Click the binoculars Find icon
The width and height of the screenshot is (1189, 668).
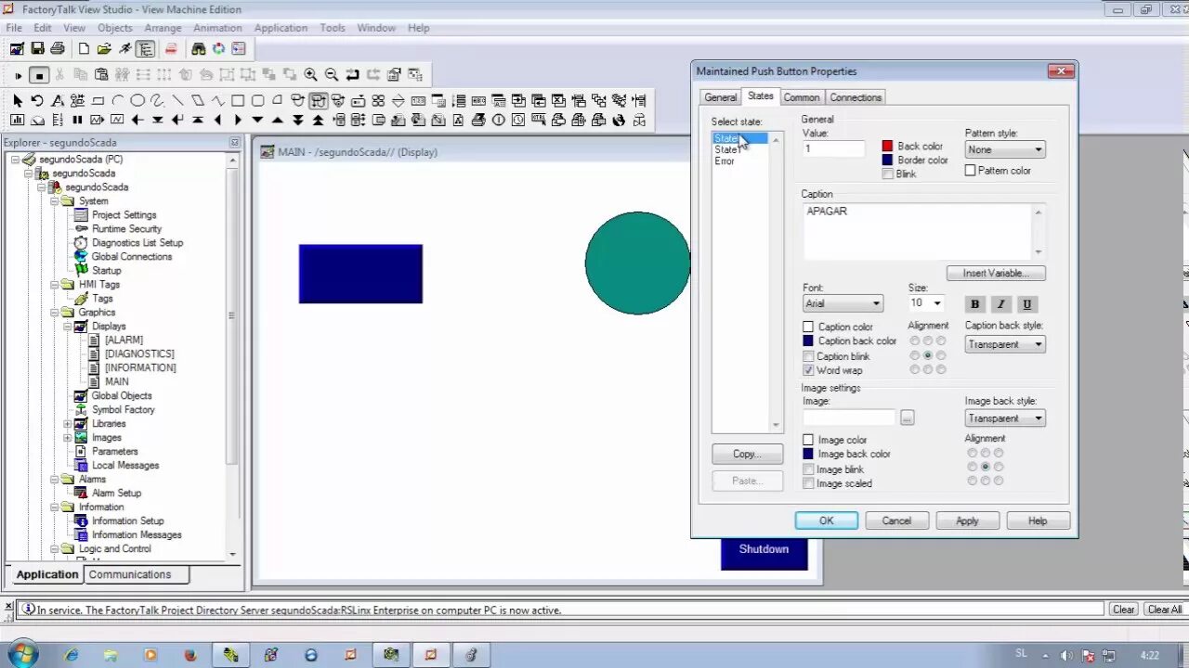[198, 48]
